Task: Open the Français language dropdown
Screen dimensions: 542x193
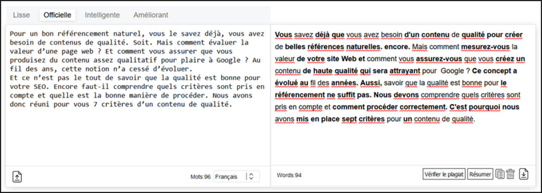Action: pos(237,177)
